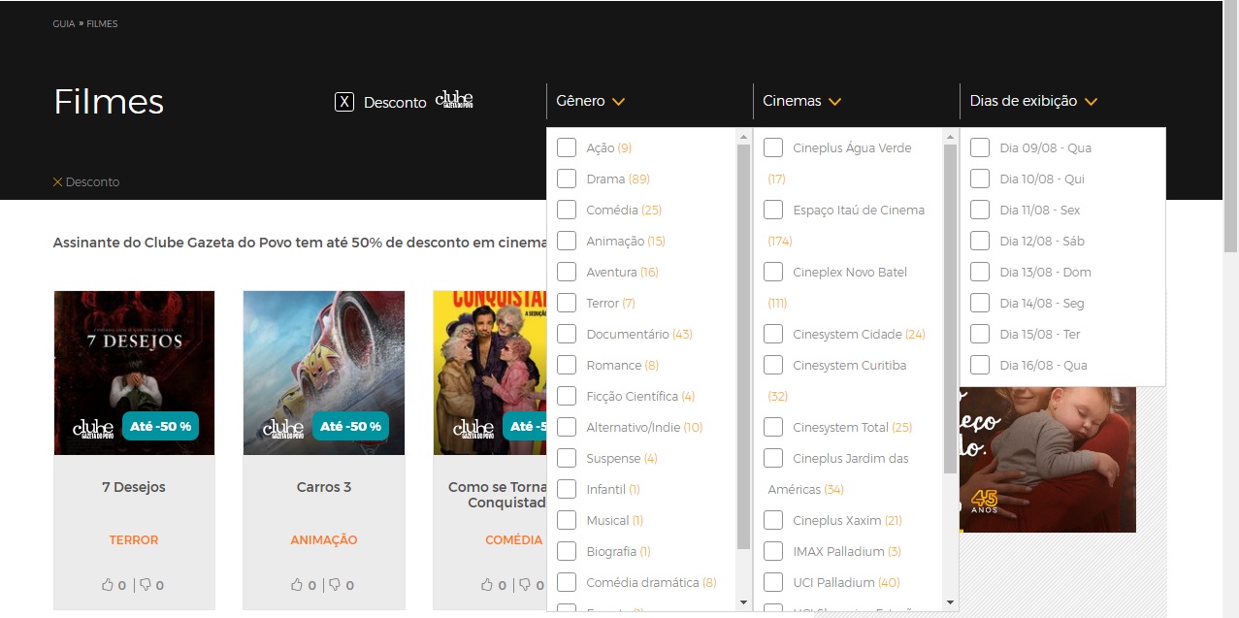Check IMAX Palladium cinema
Image resolution: width=1239 pixels, height=618 pixels.
tap(773, 551)
